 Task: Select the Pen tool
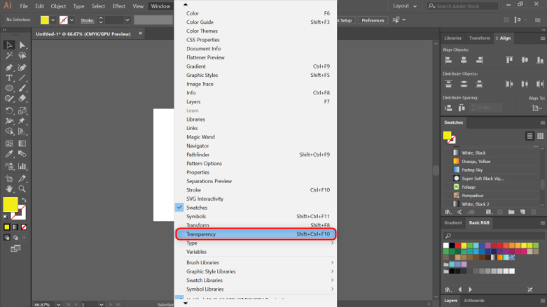pos(9,68)
